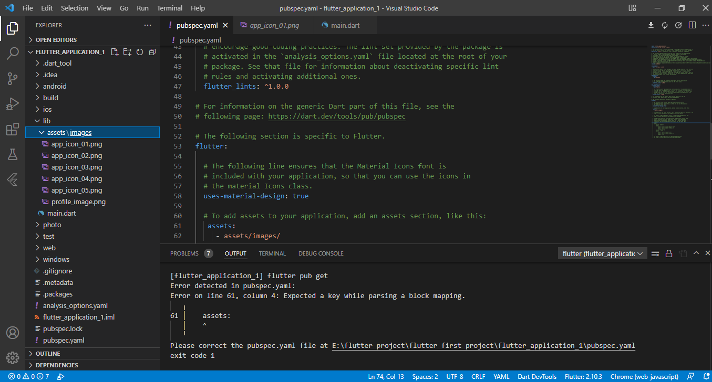Viewport: 712px width, 382px height.
Task: Change language mode from YAML
Action: [501, 376]
